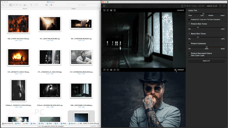Open Finder action gear dropdown
This screenshot has height=128, width=228.
[x=52, y=5]
